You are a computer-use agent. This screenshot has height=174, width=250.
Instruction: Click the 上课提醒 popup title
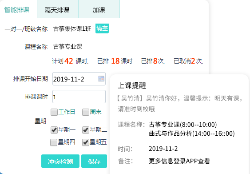[x=132, y=85]
